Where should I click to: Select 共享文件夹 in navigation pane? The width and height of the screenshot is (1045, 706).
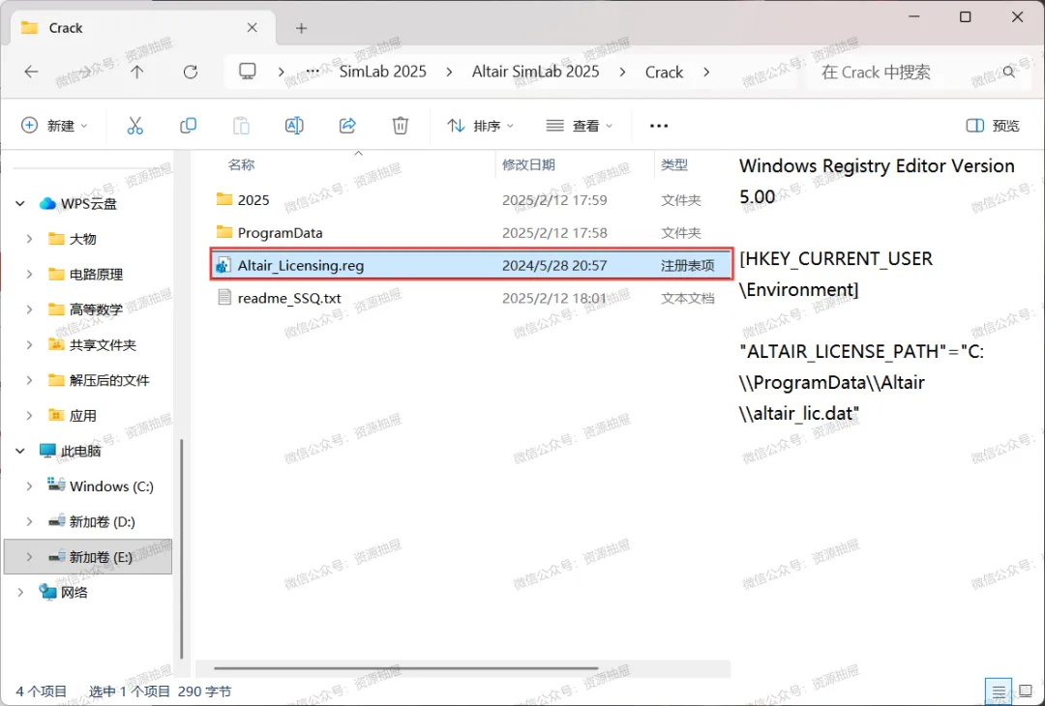103,344
